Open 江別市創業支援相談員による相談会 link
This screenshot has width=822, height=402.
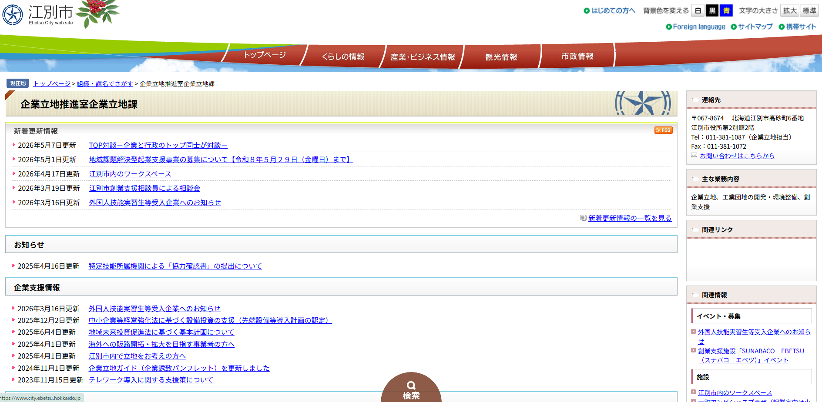pos(144,188)
